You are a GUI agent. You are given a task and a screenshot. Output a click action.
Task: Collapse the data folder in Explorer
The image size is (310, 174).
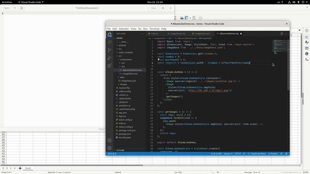tap(122, 77)
